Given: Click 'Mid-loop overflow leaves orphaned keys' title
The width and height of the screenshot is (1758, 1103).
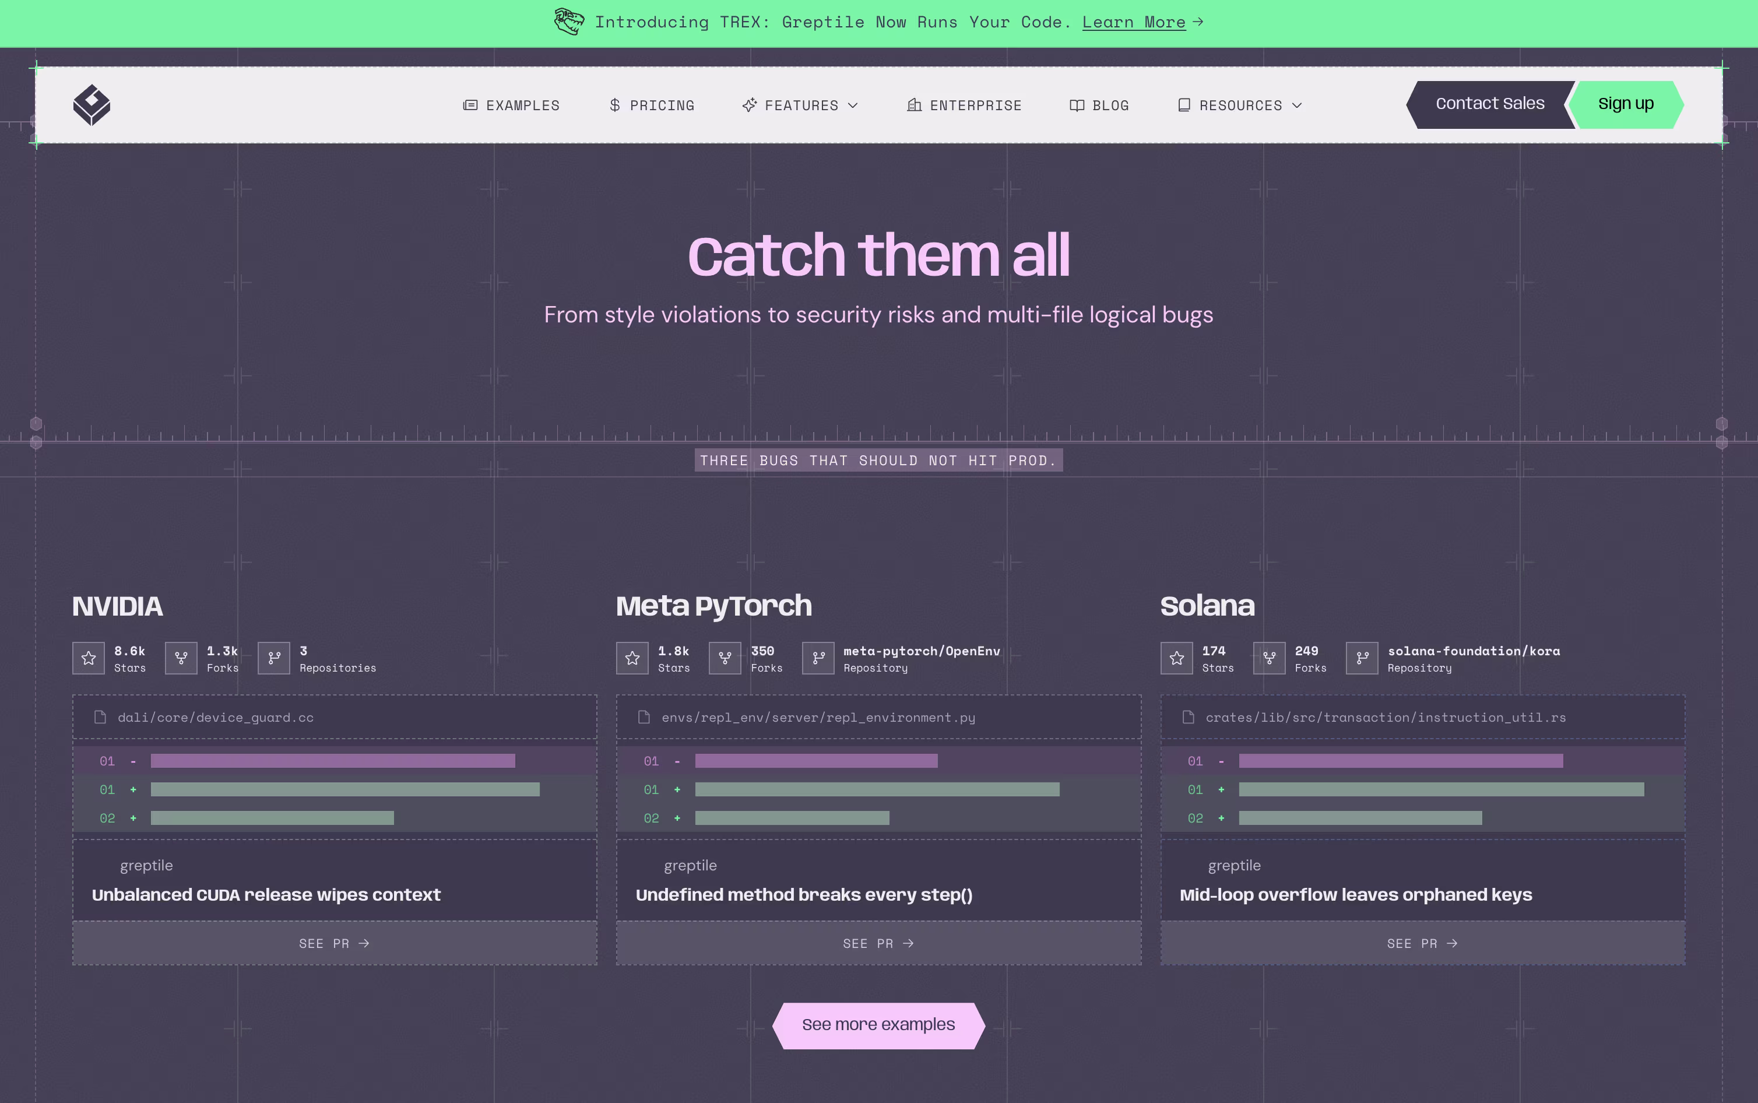Looking at the screenshot, I should tap(1355, 894).
